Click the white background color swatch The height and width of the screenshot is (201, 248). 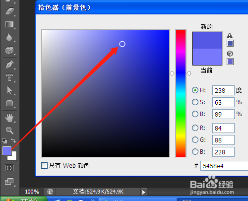13,157
